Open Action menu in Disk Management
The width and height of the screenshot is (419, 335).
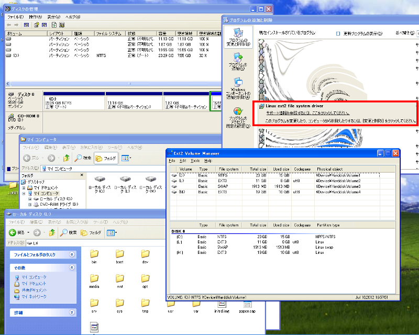pyautogui.click(x=35, y=17)
